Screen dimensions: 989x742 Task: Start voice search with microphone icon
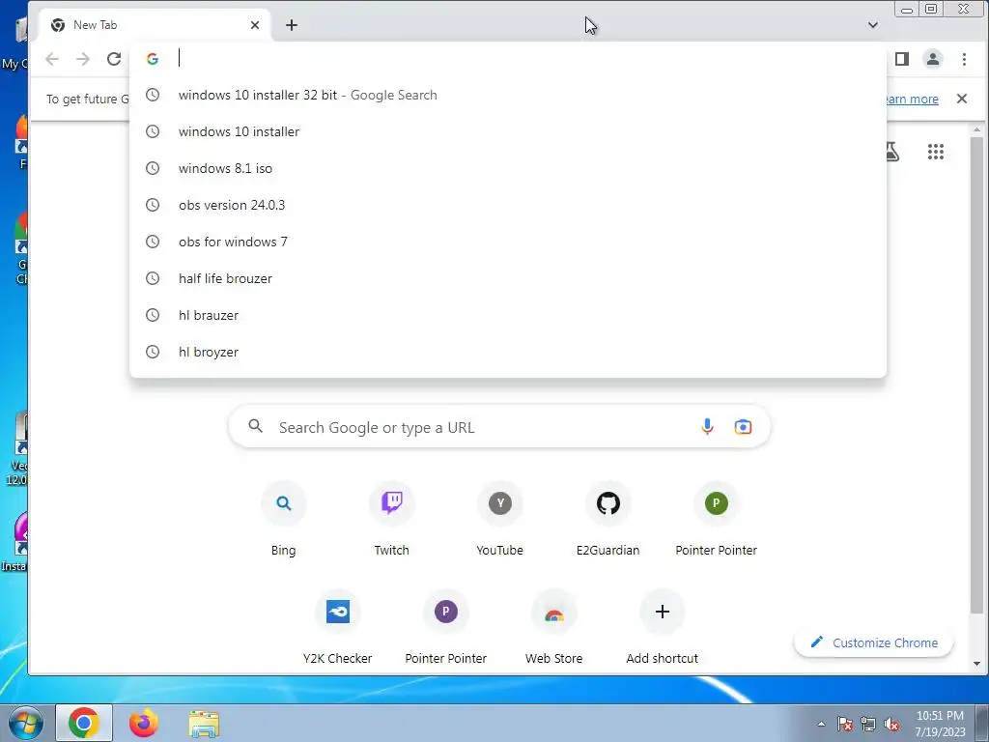coord(707,427)
